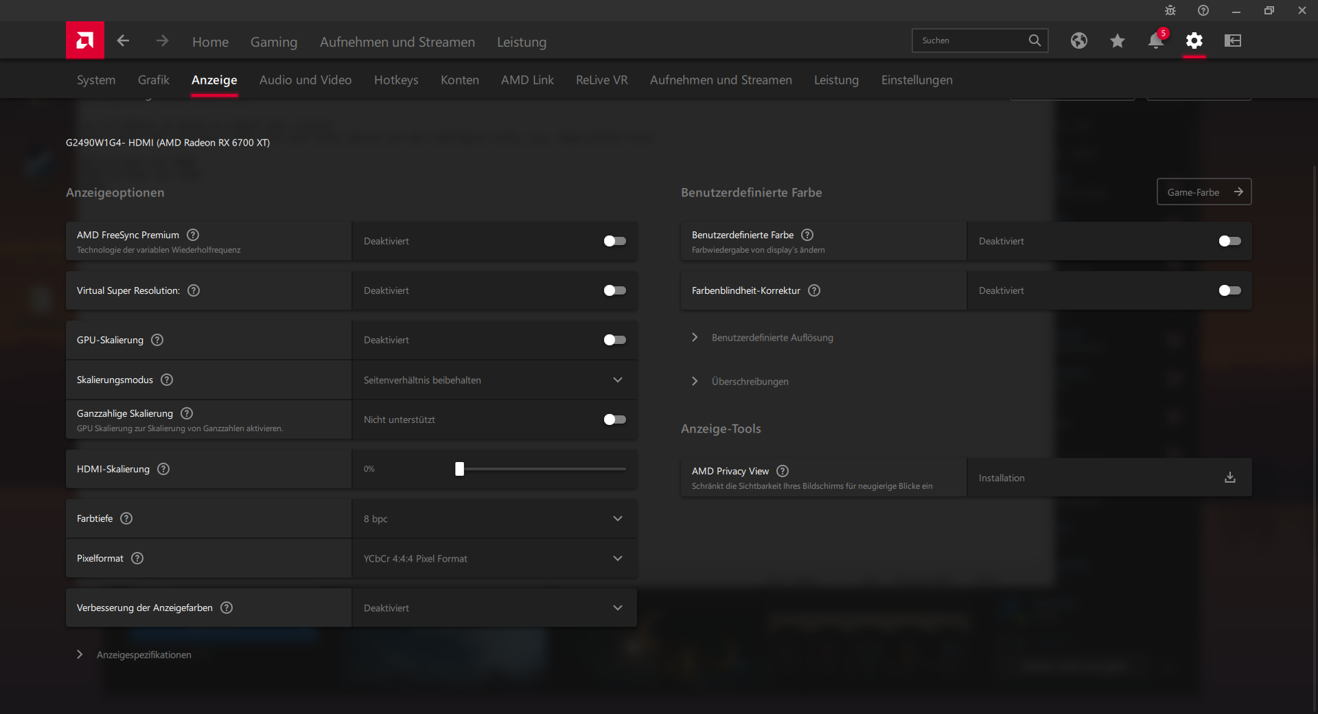Switch to the Grafik tab
The width and height of the screenshot is (1318, 714).
(154, 80)
